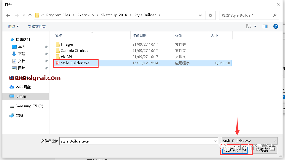Click the Sample Strokes folder icon
The width and height of the screenshot is (285, 160).
coord(58,50)
